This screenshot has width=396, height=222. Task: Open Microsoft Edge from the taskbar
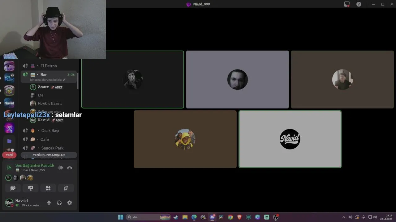194,217
